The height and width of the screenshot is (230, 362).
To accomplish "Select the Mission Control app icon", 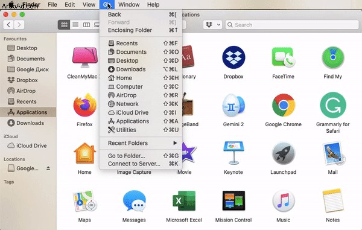I will pyautogui.click(x=233, y=200).
